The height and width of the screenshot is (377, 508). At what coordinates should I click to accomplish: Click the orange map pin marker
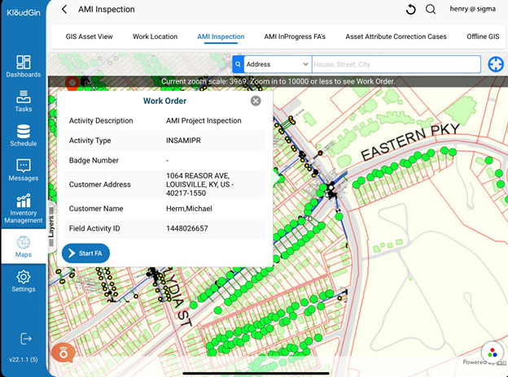coord(72,83)
